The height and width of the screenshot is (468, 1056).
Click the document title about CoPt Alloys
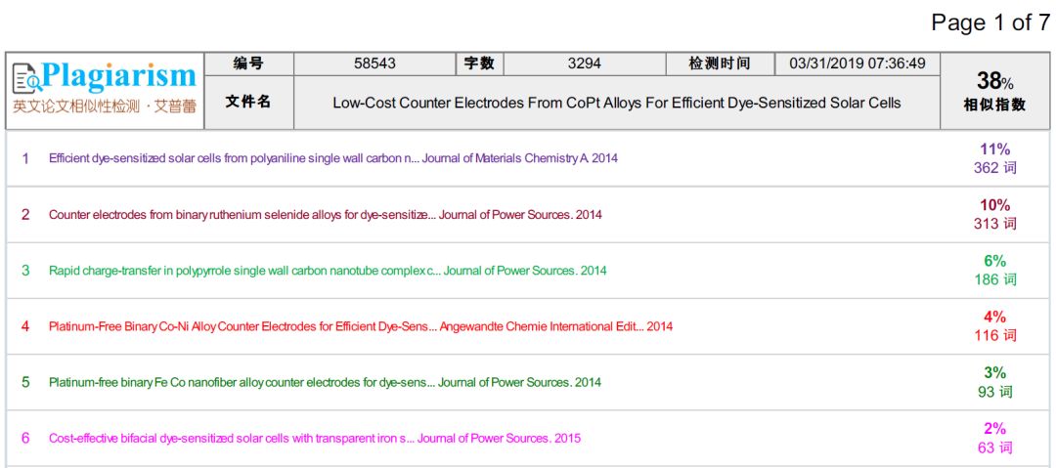[x=616, y=103]
